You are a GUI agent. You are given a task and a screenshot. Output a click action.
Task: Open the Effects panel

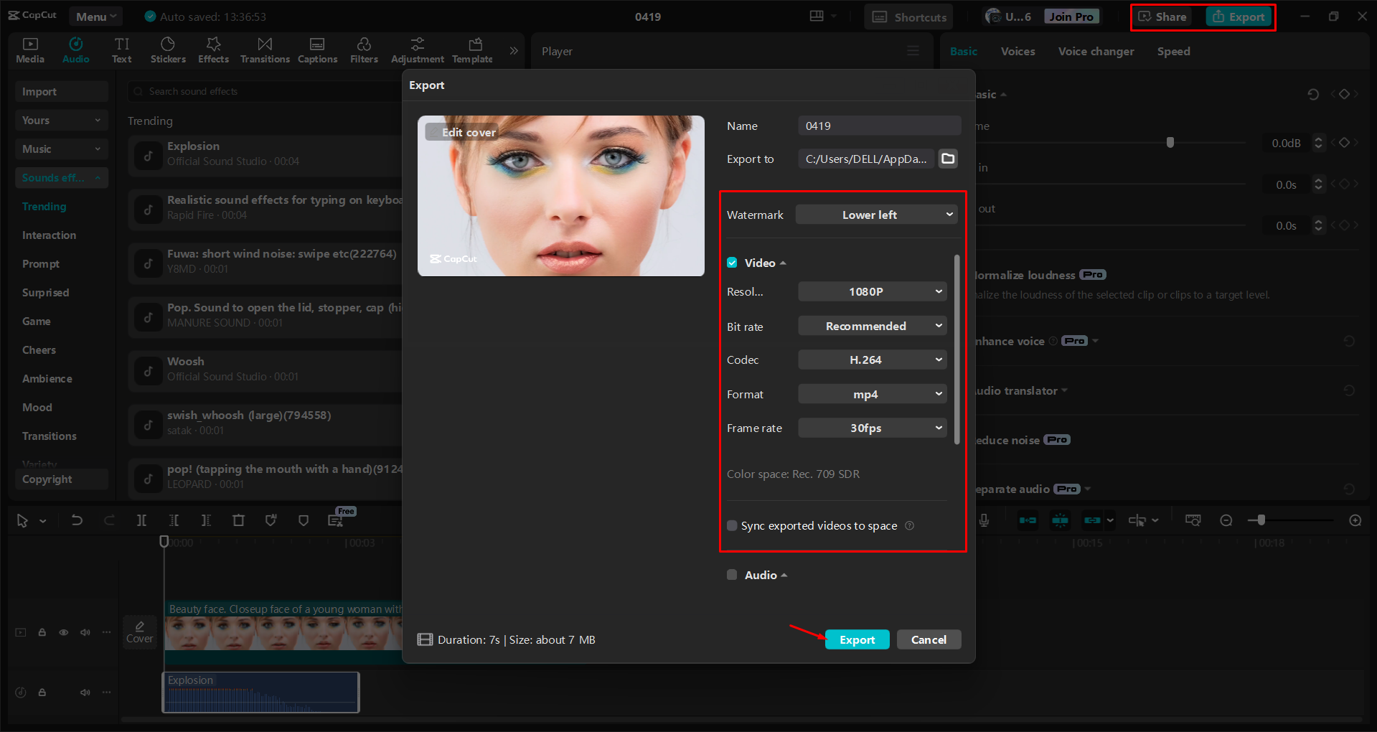click(x=213, y=50)
